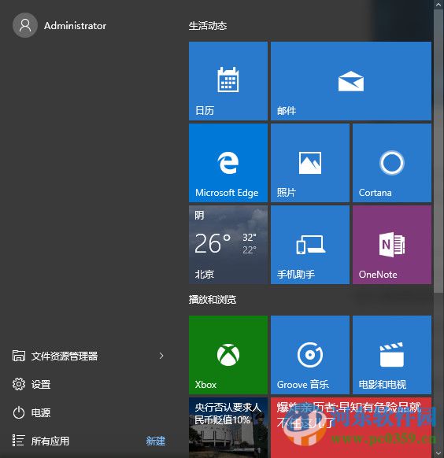Screen dimensions: 444x458
Task: Click the tile panel scrollbar thumb
Action: coord(438,151)
